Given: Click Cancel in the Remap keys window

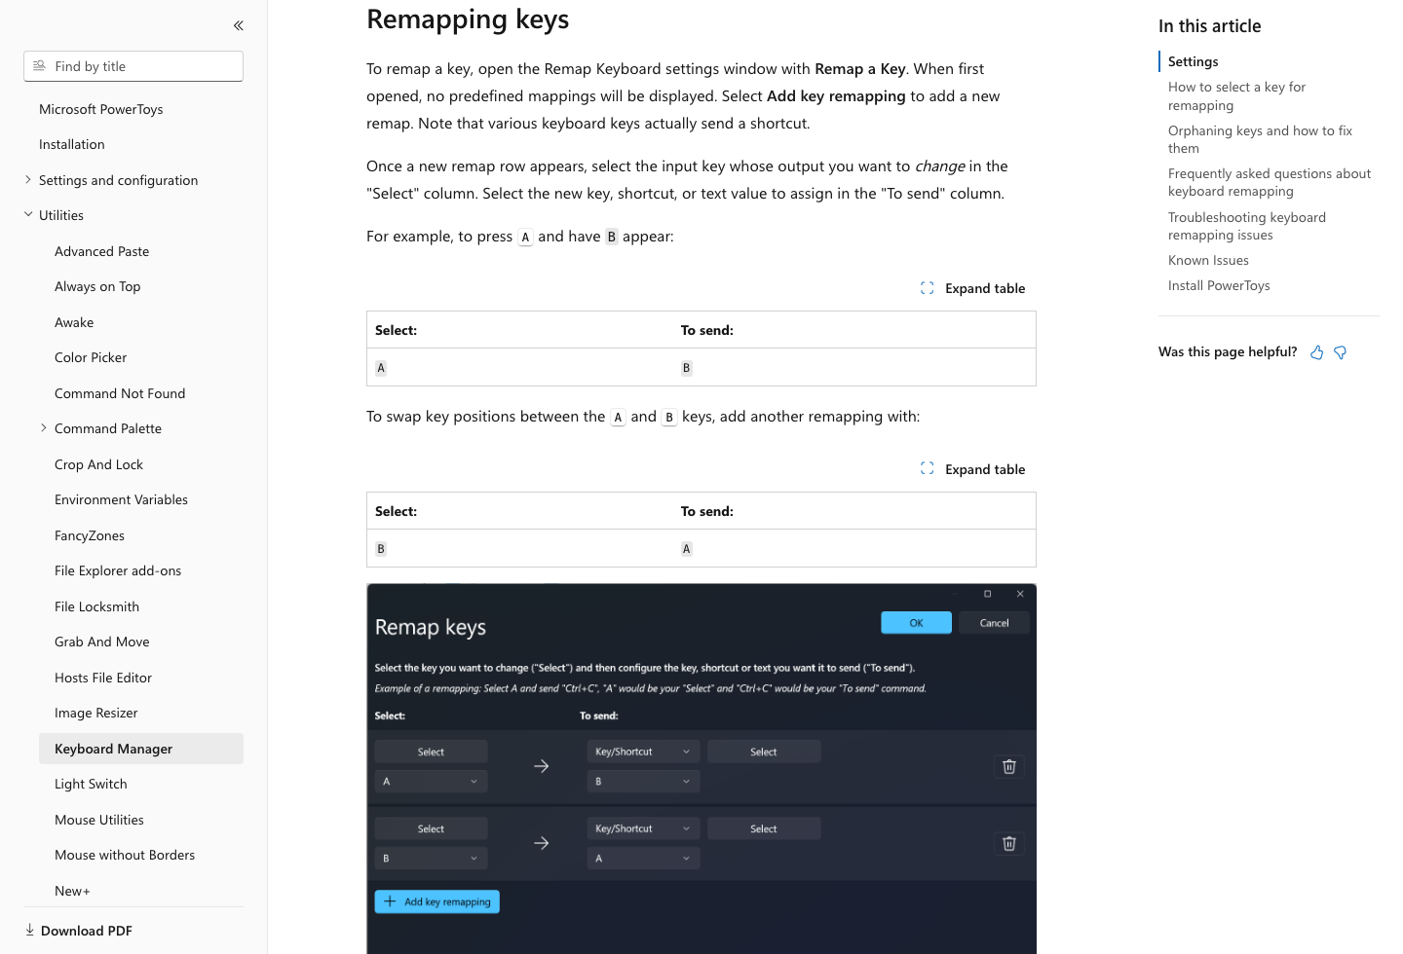Looking at the screenshot, I should pos(994,623).
